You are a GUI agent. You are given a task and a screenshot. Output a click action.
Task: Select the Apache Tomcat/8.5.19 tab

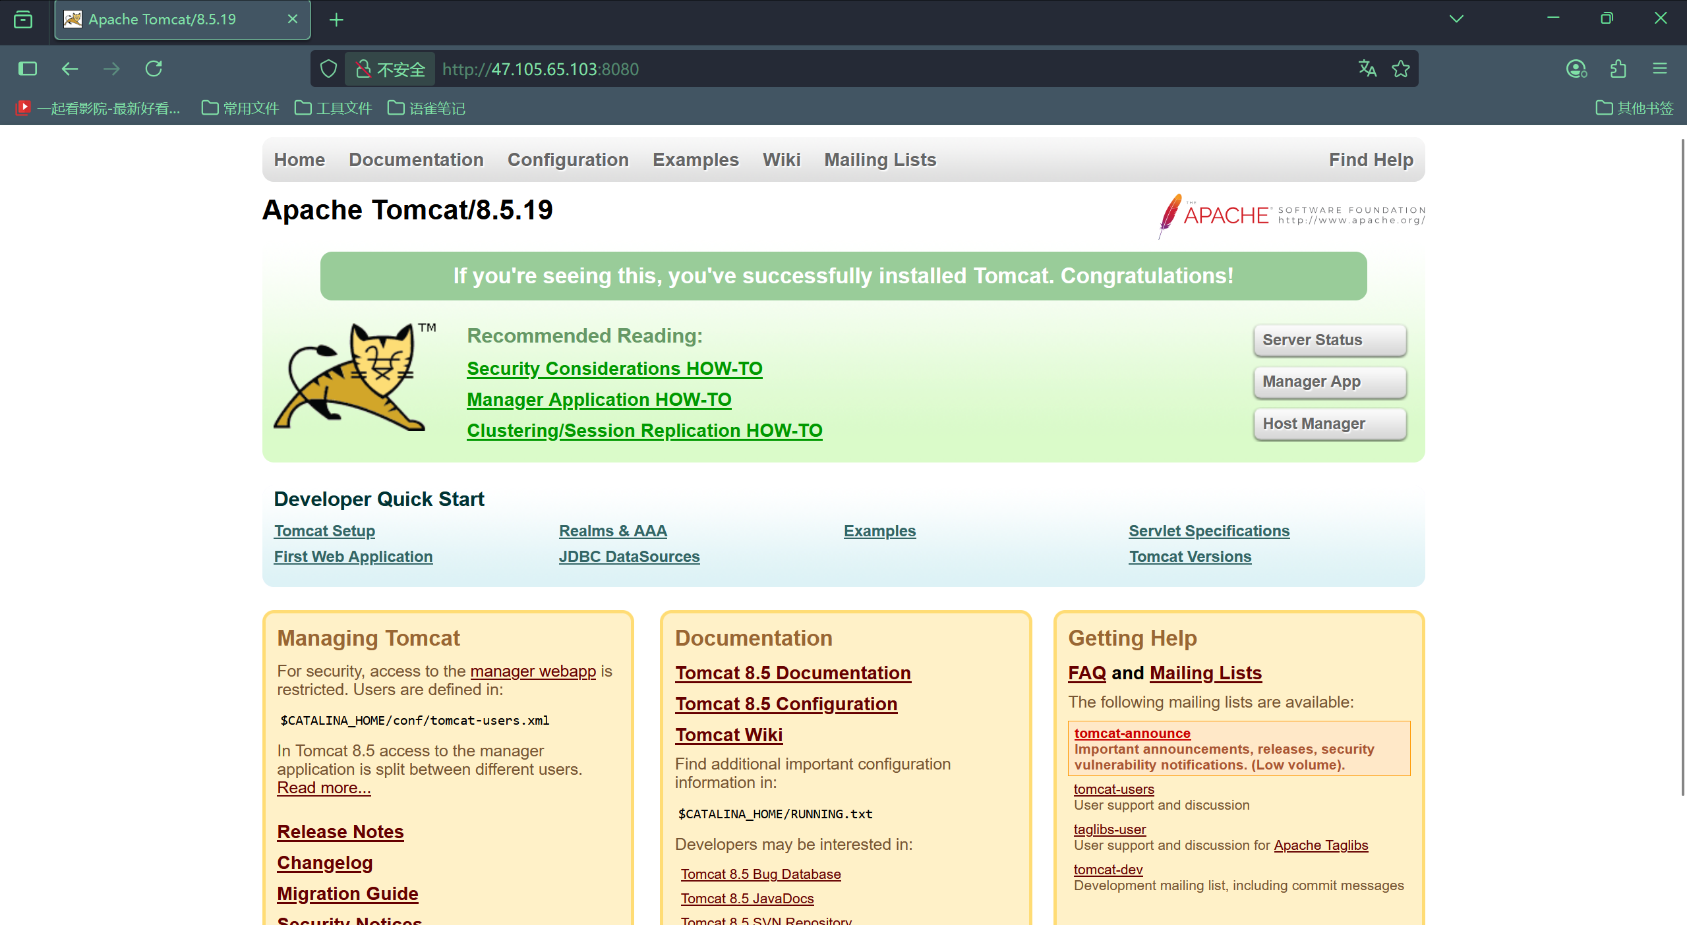(x=183, y=20)
